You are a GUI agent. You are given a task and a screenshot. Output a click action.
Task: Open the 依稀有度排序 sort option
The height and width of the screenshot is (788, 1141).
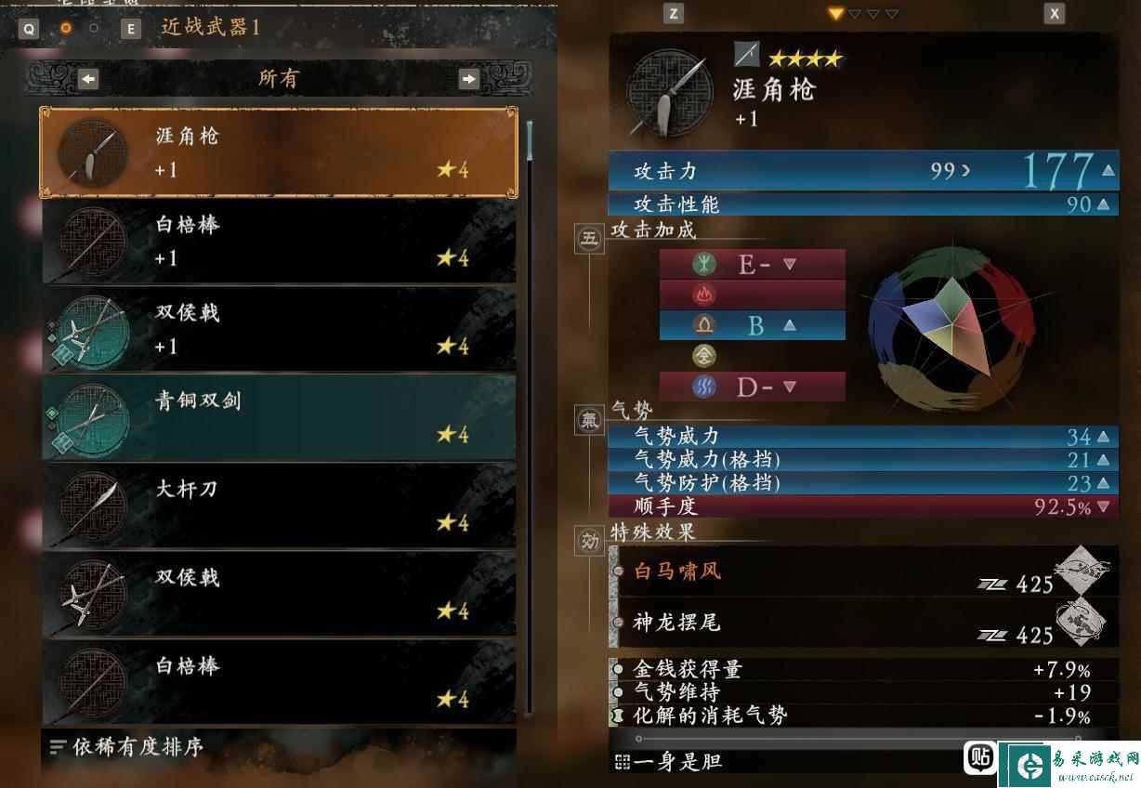tap(125, 746)
